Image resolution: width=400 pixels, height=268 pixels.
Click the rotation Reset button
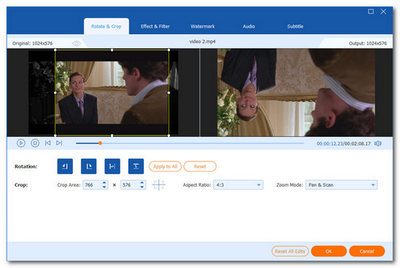coord(200,166)
